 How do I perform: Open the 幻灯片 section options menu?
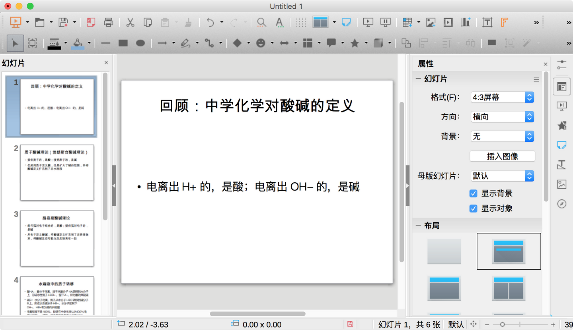[536, 79]
